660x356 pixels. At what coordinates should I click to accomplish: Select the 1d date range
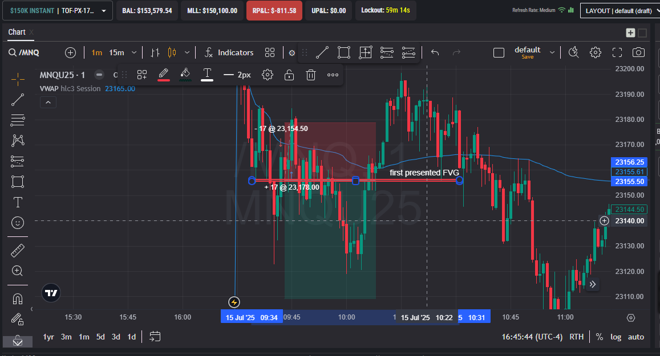point(131,337)
